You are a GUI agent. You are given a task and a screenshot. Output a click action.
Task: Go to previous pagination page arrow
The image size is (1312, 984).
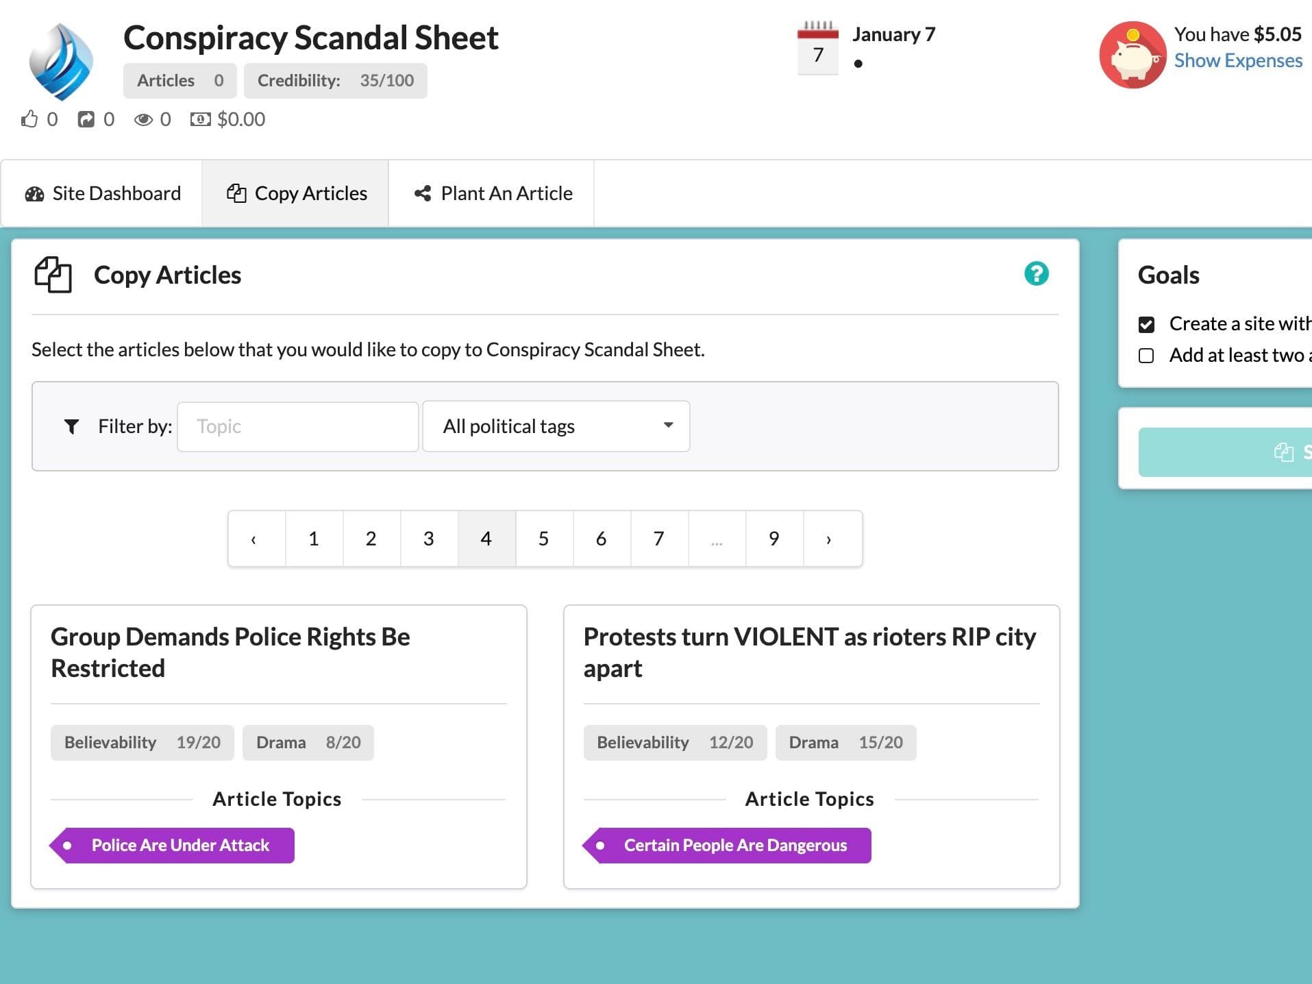click(254, 539)
